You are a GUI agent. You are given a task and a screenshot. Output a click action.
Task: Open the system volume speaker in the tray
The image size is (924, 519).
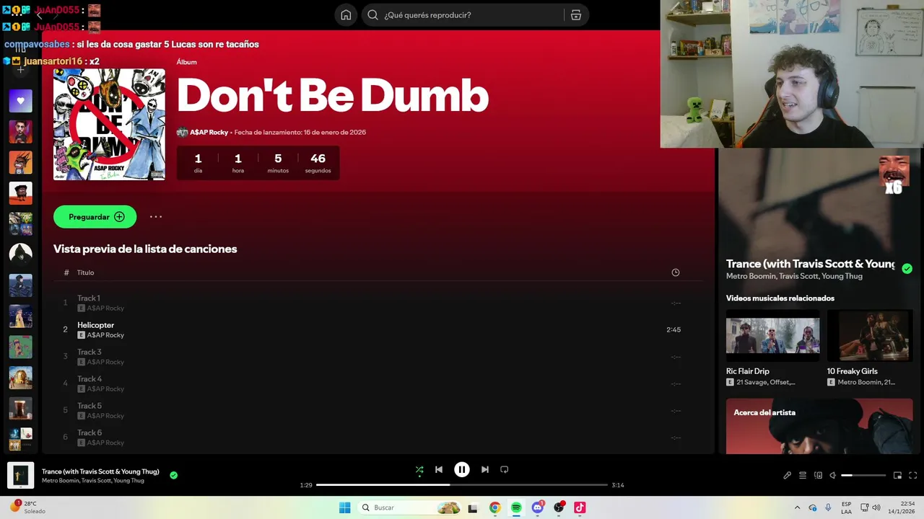(876, 507)
